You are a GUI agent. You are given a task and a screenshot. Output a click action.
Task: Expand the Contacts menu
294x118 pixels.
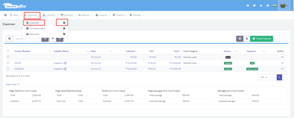coord(51,15)
